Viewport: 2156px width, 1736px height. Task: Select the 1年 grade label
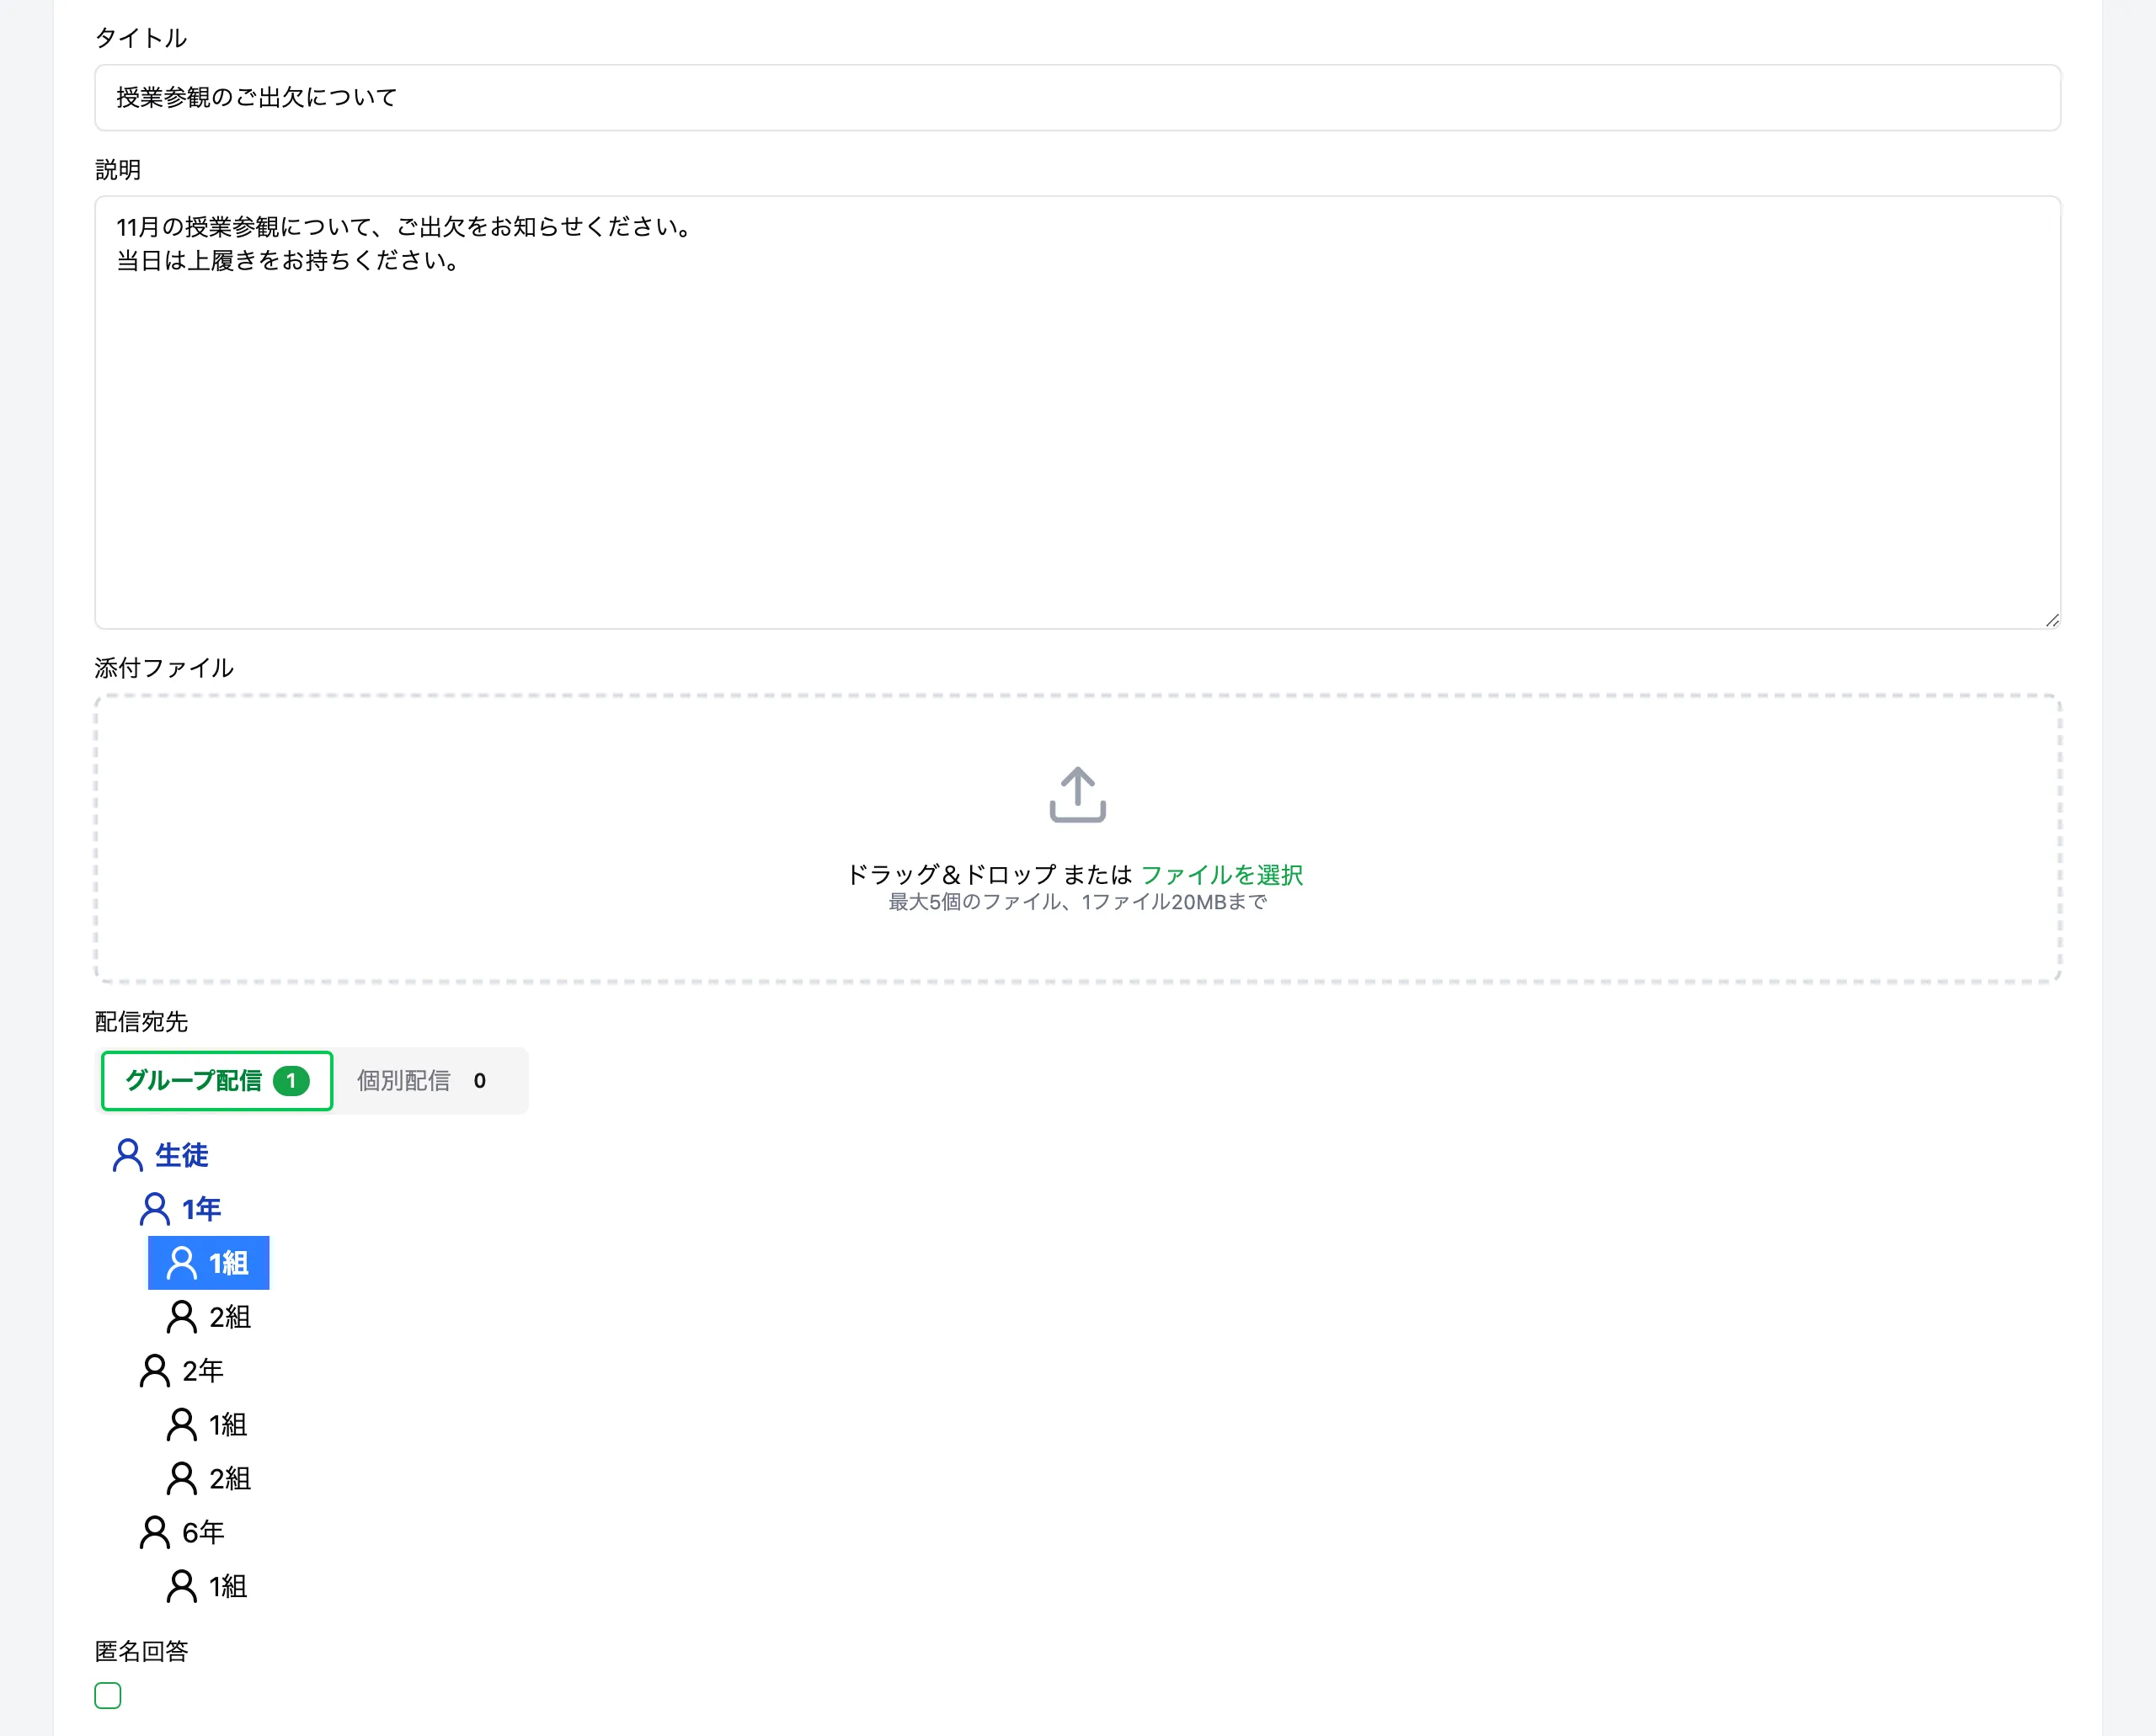[x=201, y=1210]
